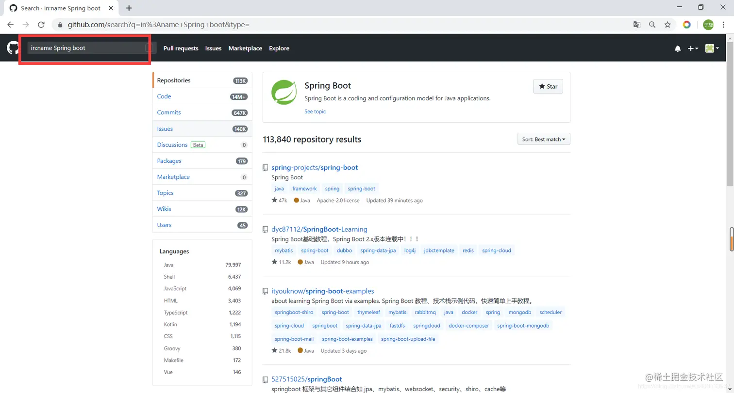Filter results by Groovy language
Image resolution: width=734 pixels, height=393 pixels.
tap(202, 348)
